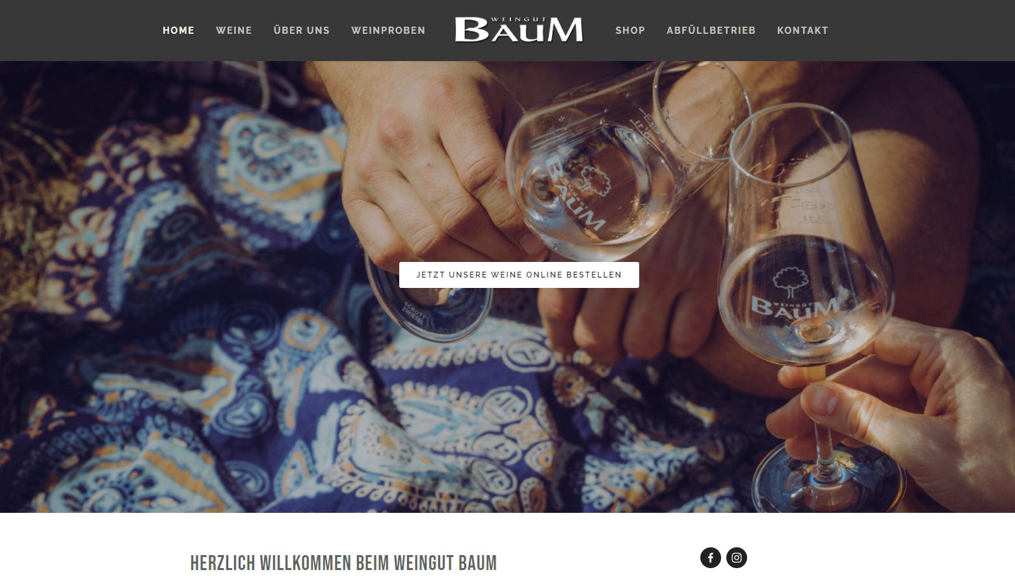The height and width of the screenshot is (585, 1015).
Task: Open the WEINE menu item
Action: point(234,31)
